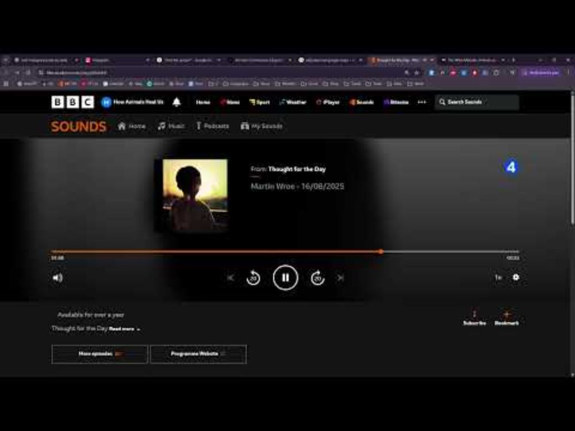
Task: Open the account profile 'How Animals Heal Us'
Action: point(132,102)
